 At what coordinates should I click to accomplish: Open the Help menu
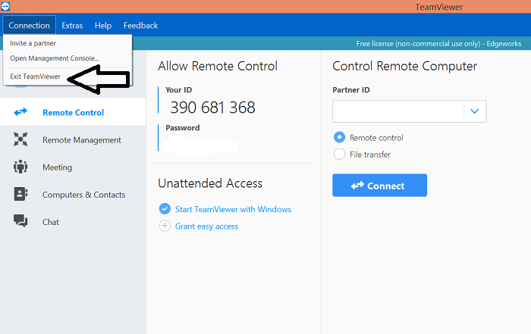pyautogui.click(x=103, y=25)
